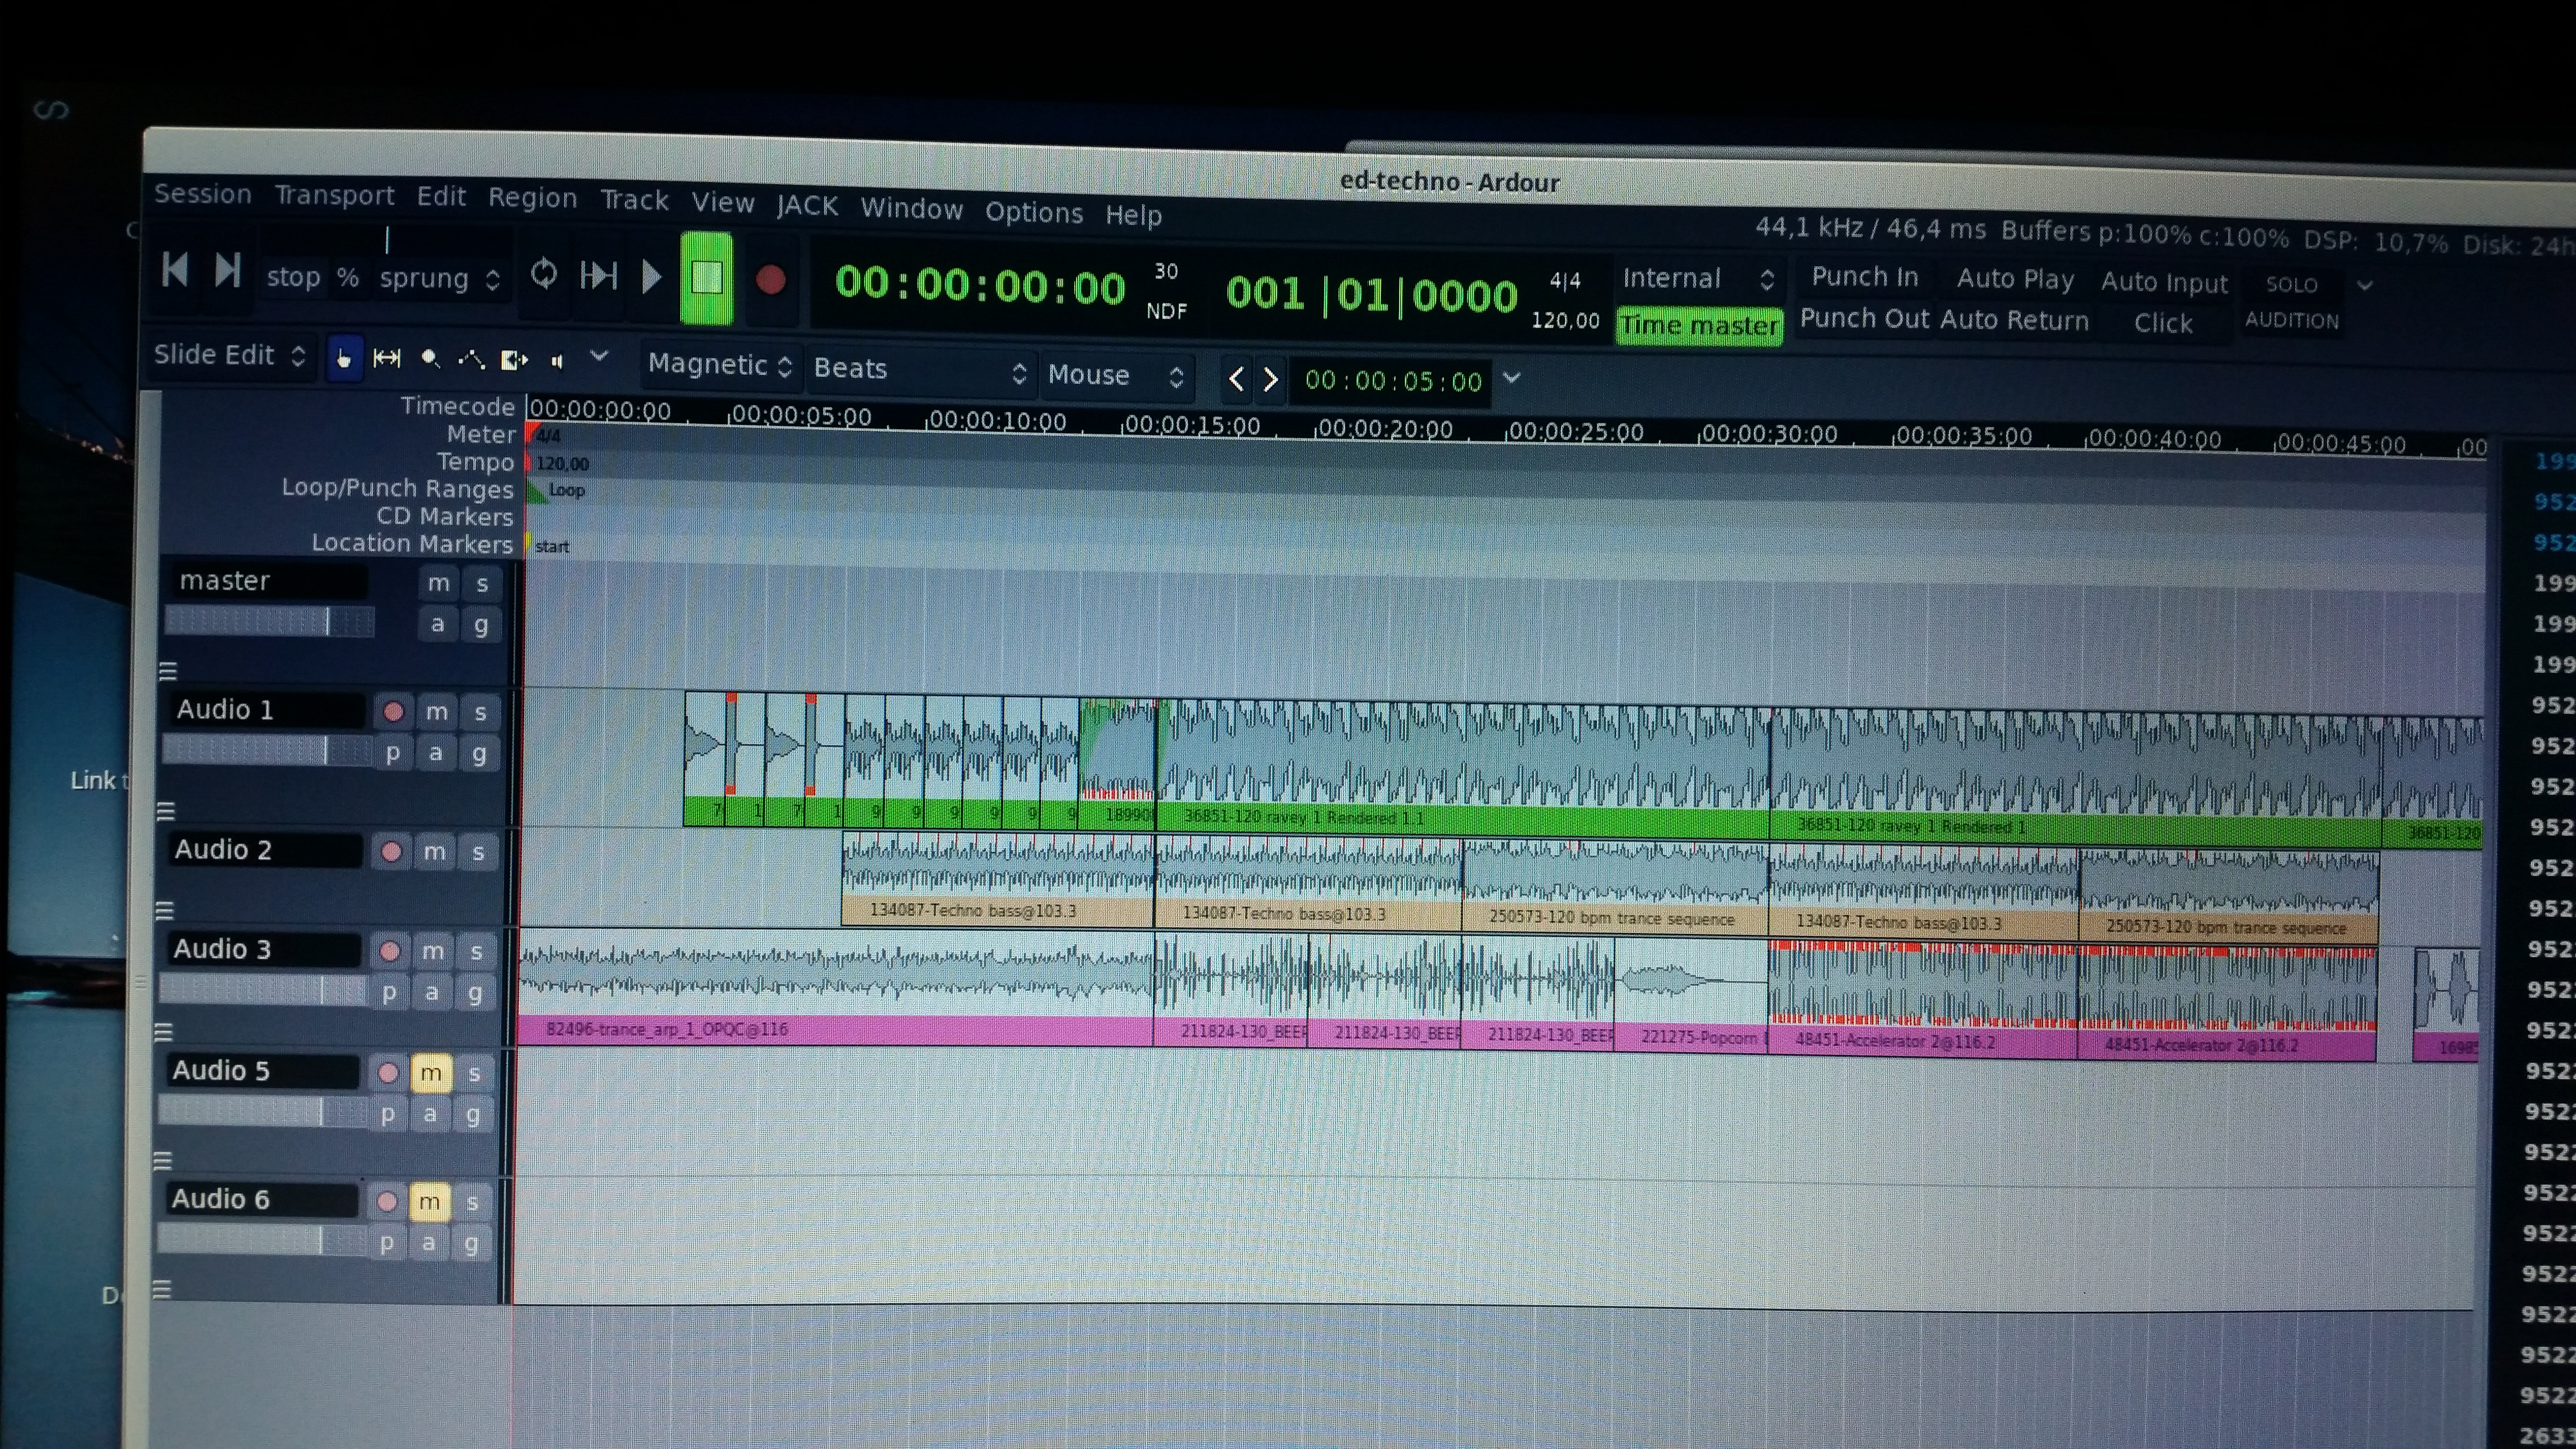Open the Transport menu
This screenshot has width=2576, height=1449.
point(334,195)
